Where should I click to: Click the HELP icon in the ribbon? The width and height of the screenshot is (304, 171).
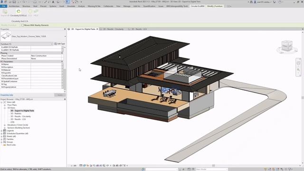click(36, 11)
